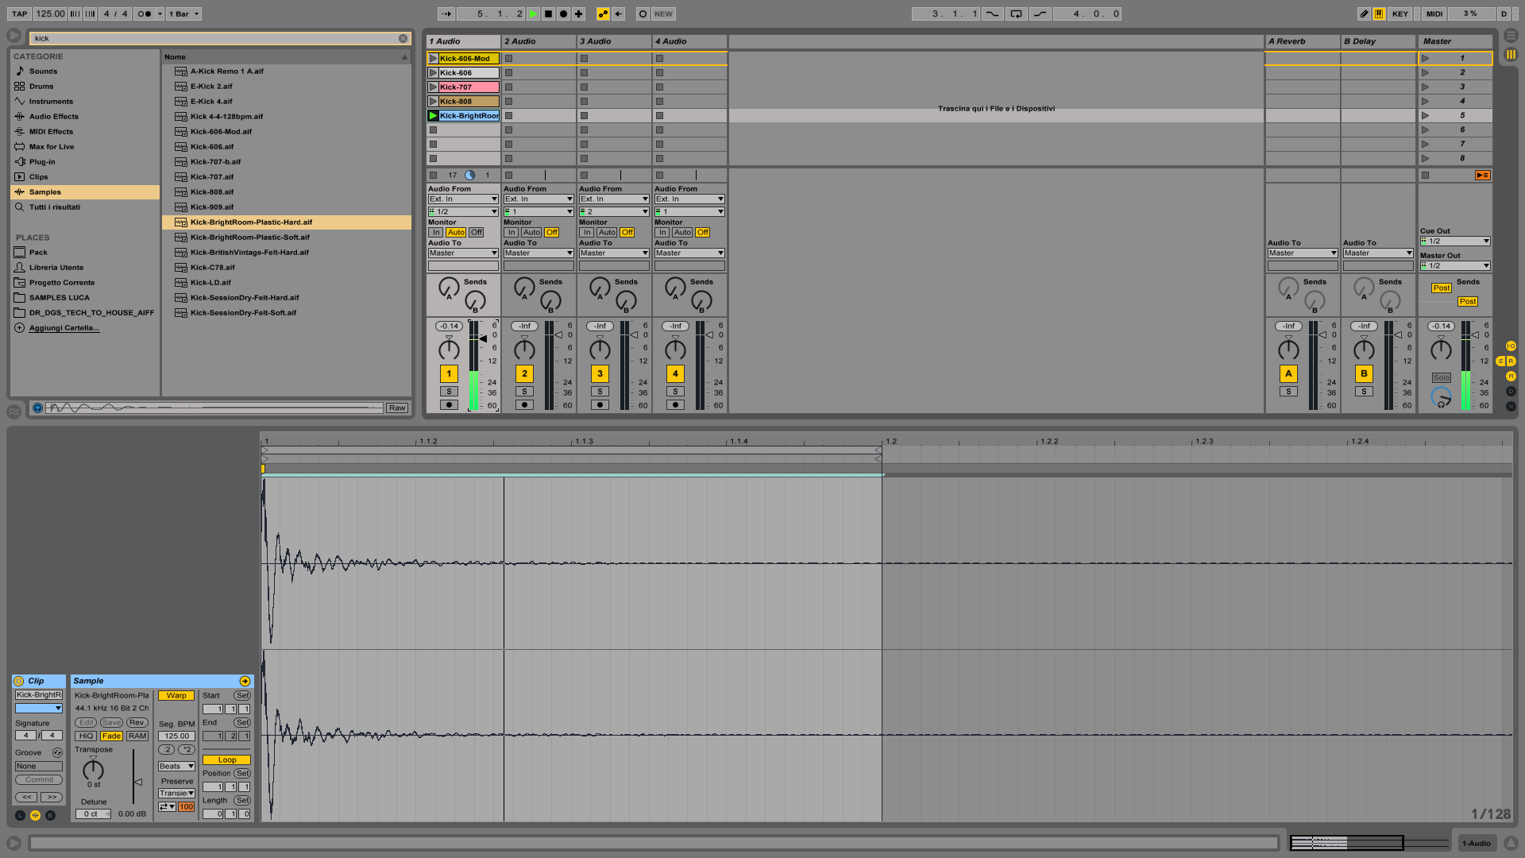
Task: Click Aggiungi Cartella link
Action: tap(64, 327)
